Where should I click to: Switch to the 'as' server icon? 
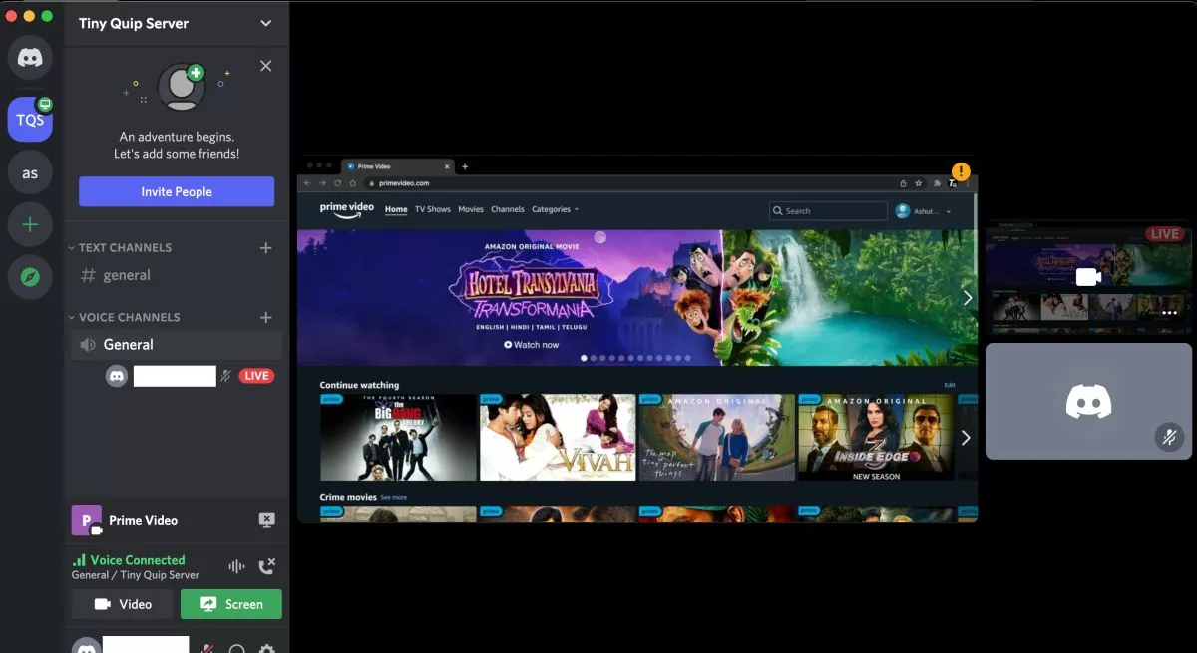click(30, 173)
